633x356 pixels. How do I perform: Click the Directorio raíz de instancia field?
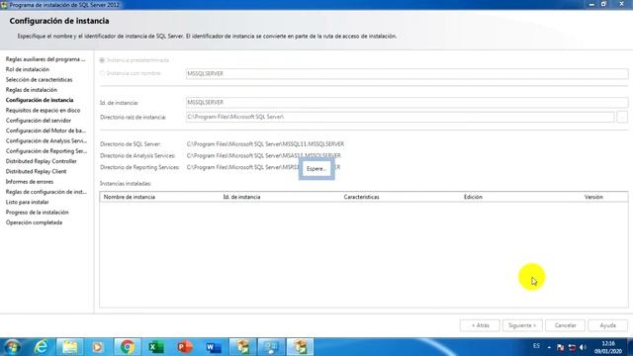coord(400,117)
